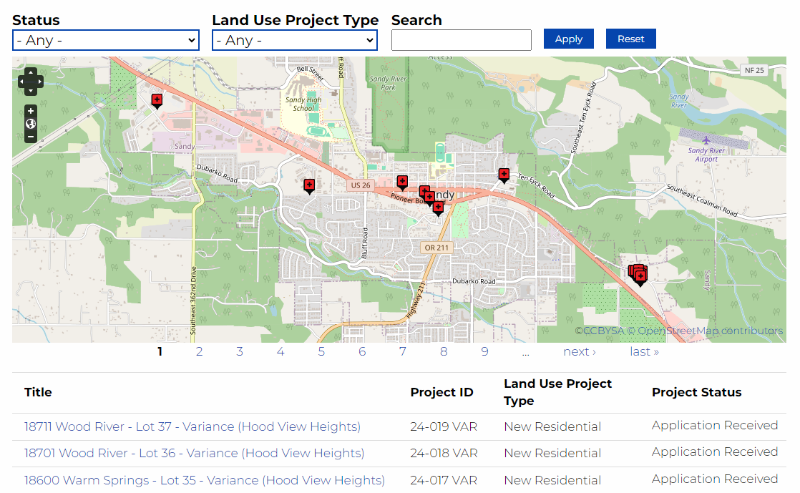Reset the filters with Reset button
The width and height of the screenshot is (800, 493).
click(630, 39)
